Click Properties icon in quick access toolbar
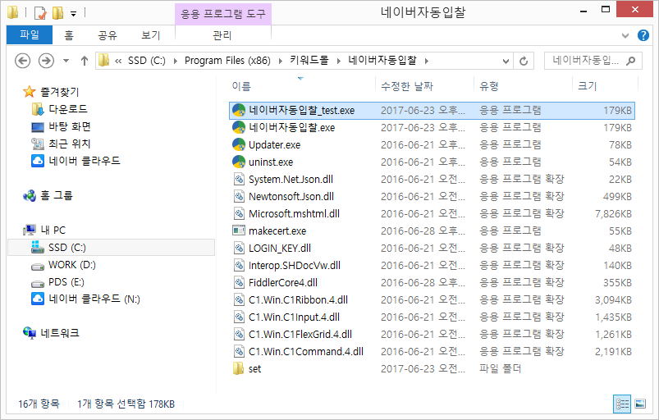The height and width of the screenshot is (420, 659). click(x=40, y=13)
